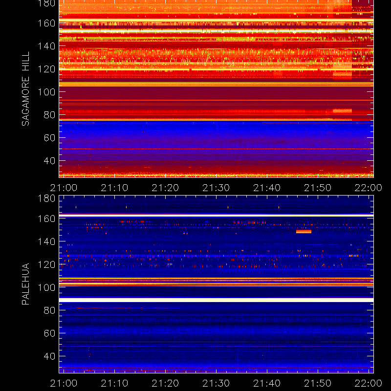The image size is (391, 391).
Task: Click the bright patch near 82 in Sagamore Hill
Action: tap(342, 111)
